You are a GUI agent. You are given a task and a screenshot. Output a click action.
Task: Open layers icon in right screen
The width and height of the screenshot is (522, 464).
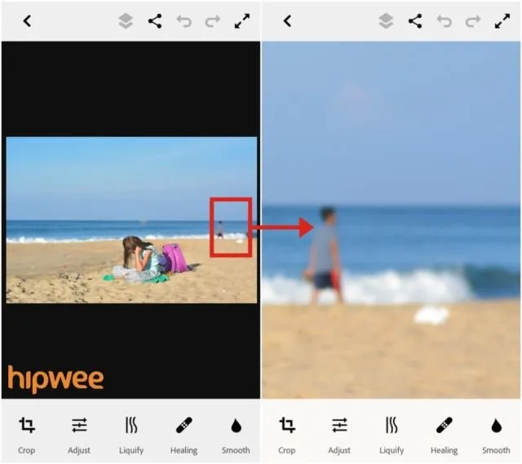tap(386, 21)
